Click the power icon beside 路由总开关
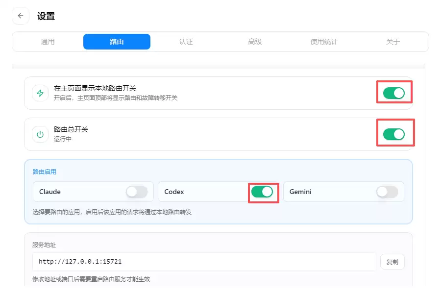Image resolution: width=441 pixels, height=294 pixels. [40, 134]
